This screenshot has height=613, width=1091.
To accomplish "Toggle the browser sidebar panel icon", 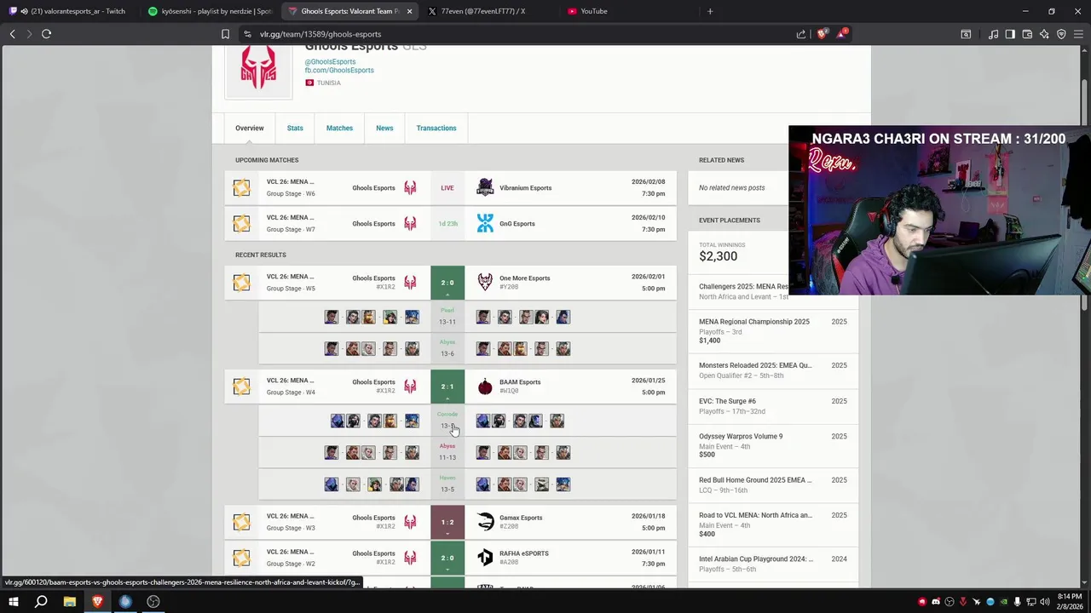I will (x=1010, y=34).
